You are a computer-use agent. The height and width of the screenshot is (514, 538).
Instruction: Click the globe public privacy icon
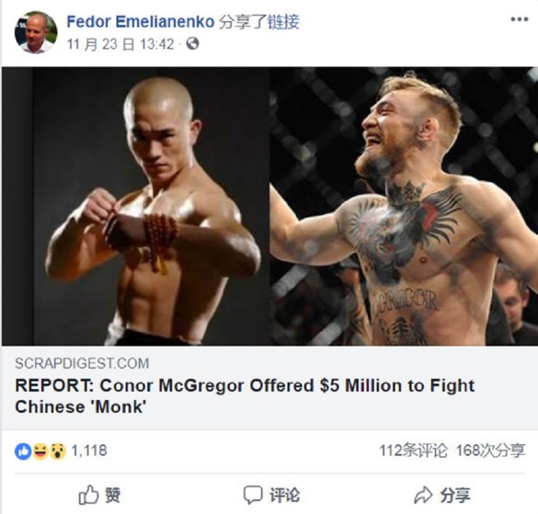[192, 44]
